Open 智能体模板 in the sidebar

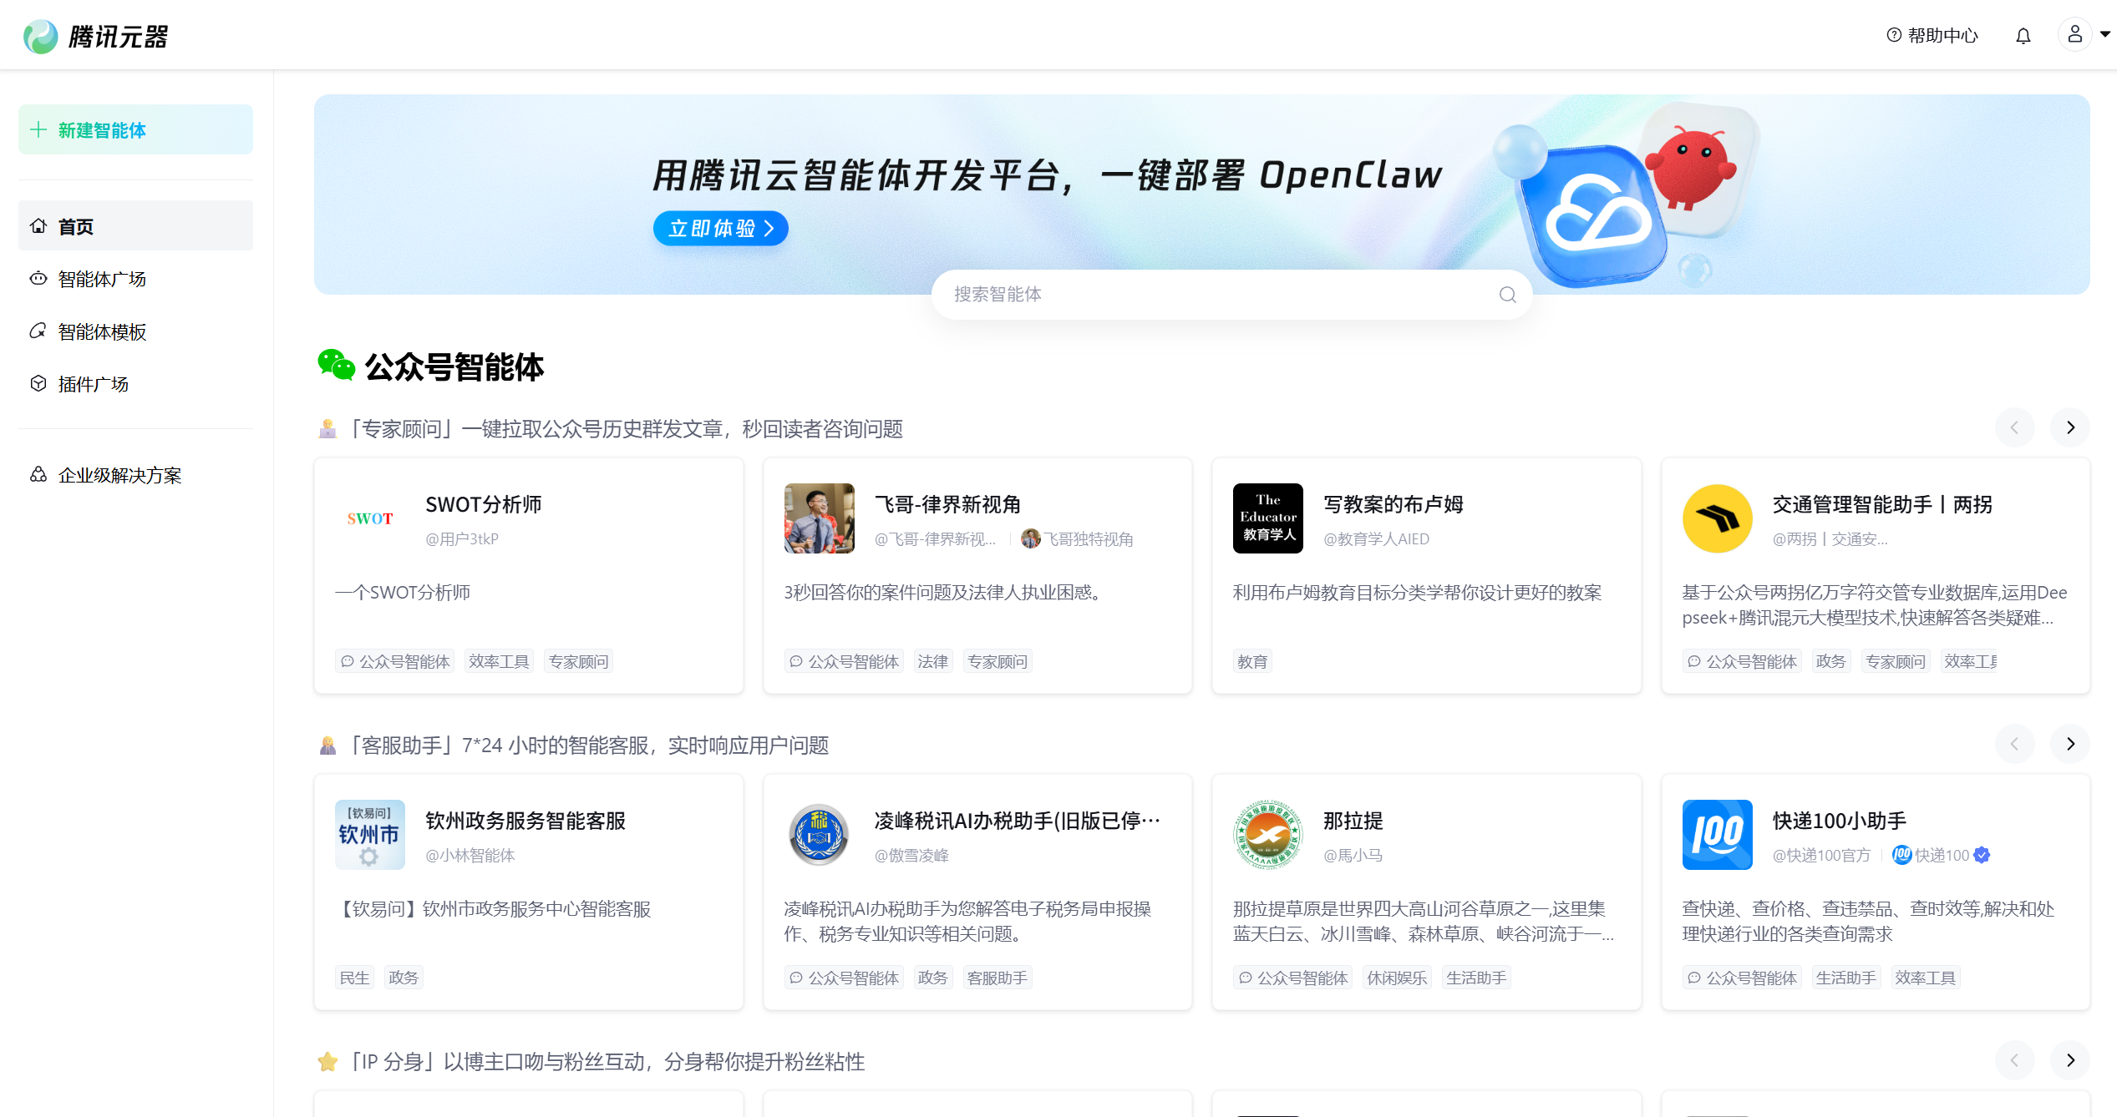[x=135, y=331]
